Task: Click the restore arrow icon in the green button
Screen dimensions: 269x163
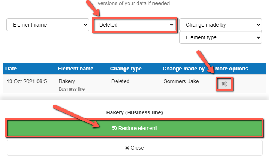Action: coord(114,128)
